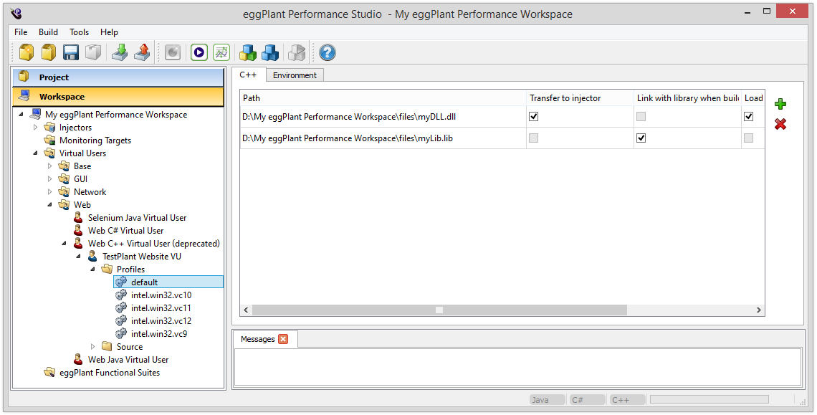Close the Messages tab with its X
817x415 pixels.
[x=283, y=339]
